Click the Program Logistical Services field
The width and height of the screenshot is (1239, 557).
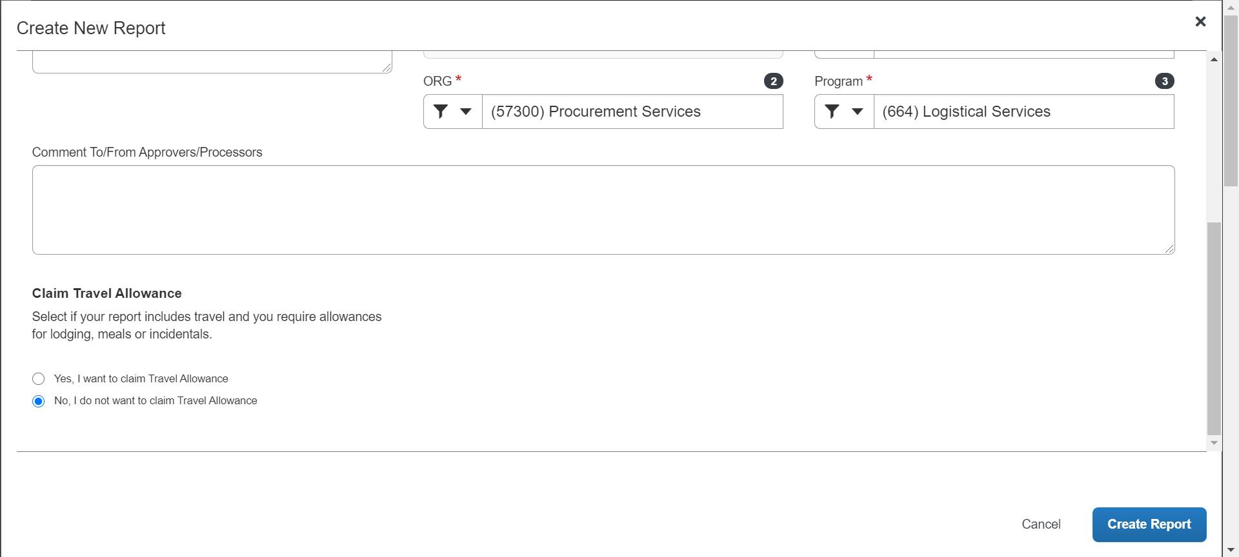tap(1023, 112)
